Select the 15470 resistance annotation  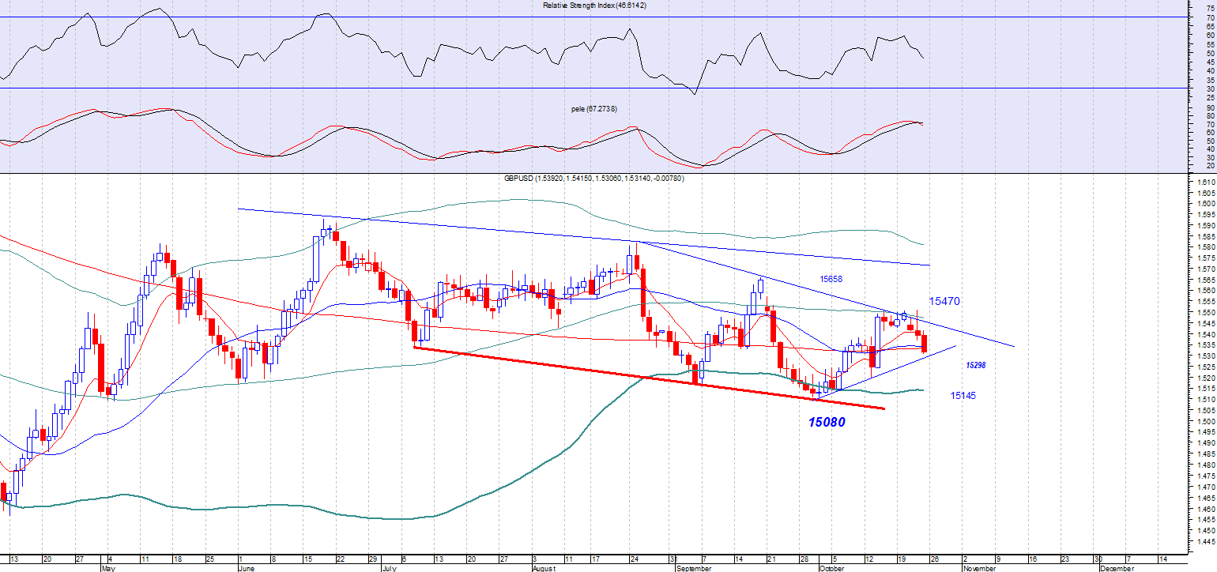[944, 301]
